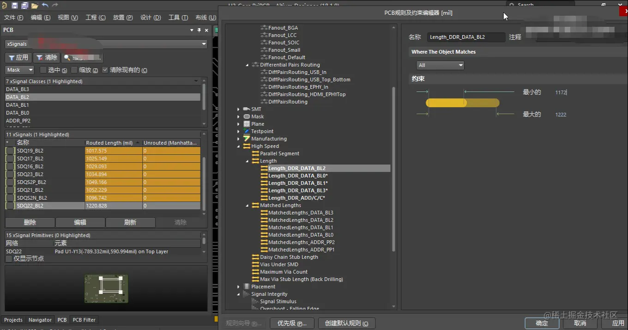628x330 pixels.
Task: Click the Mask category icon in rules tree
Action: pos(247,116)
